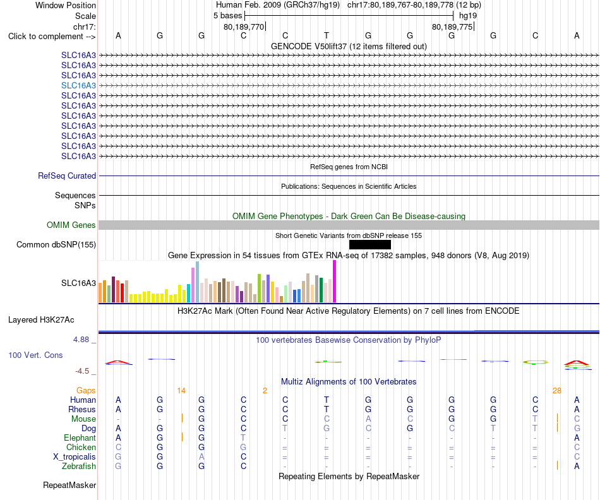Click the Window Position label

(66, 5)
